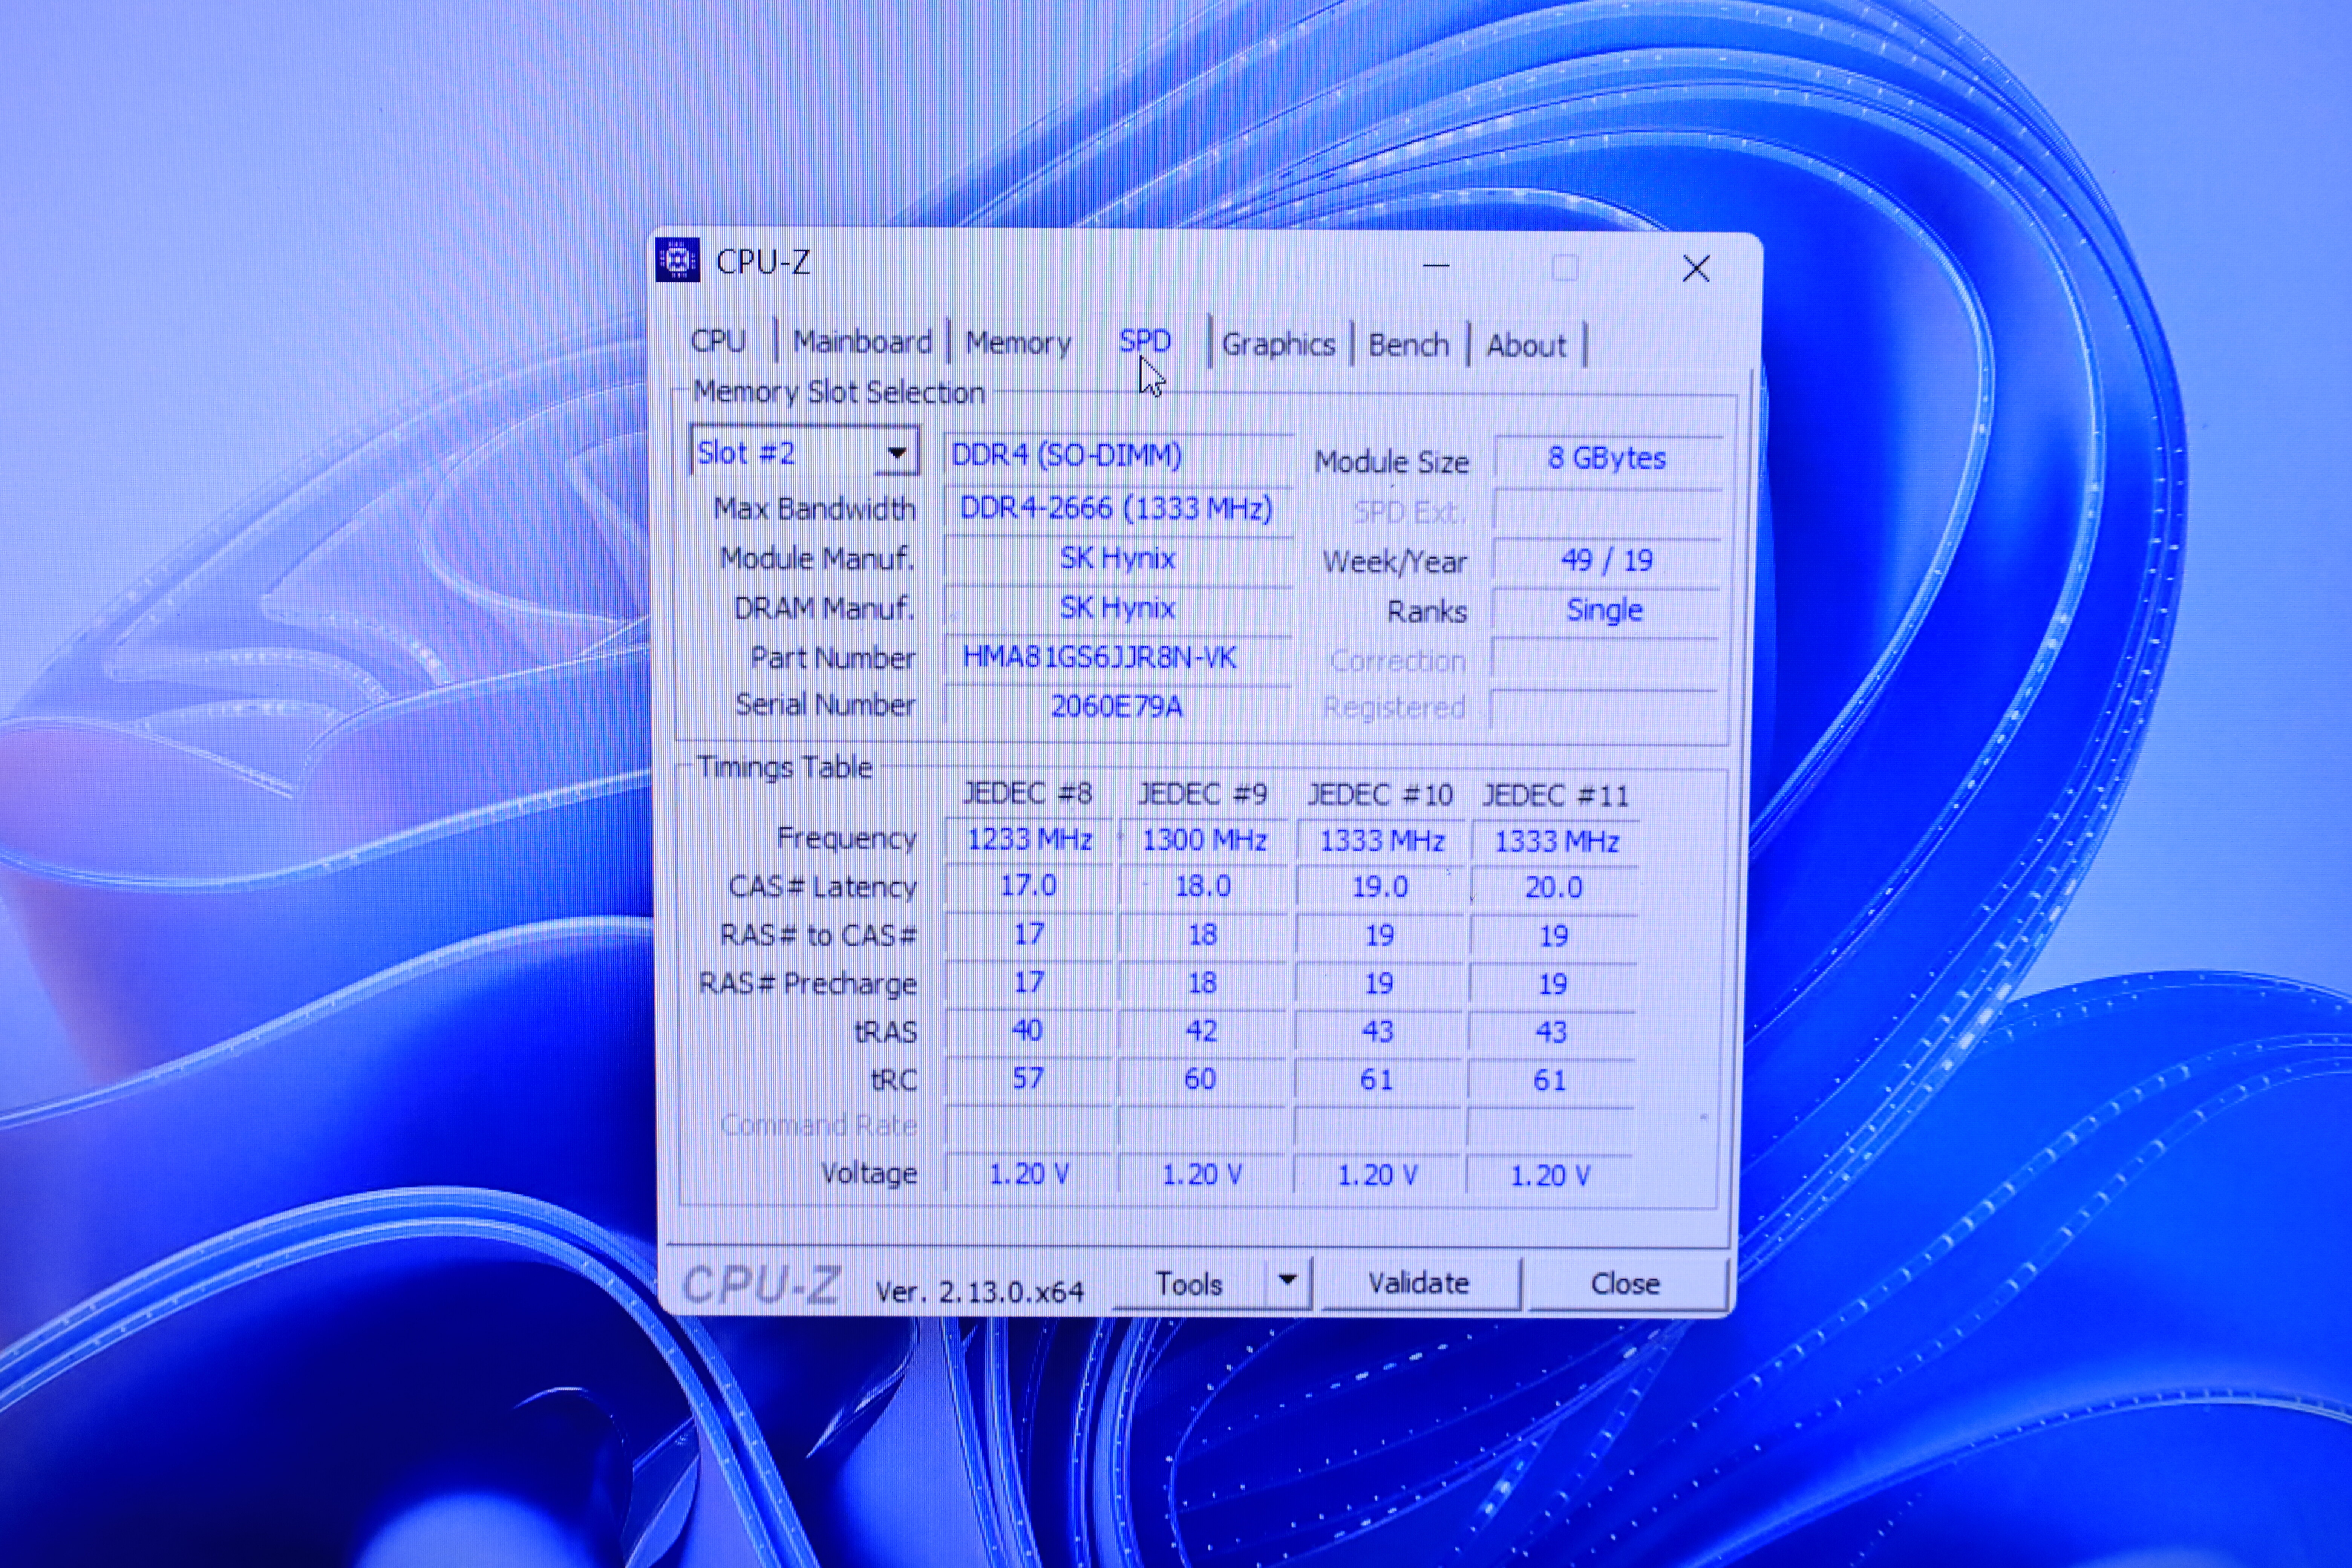The image size is (2352, 1568).
Task: Go to the Graphics tab
Action: point(1278,345)
